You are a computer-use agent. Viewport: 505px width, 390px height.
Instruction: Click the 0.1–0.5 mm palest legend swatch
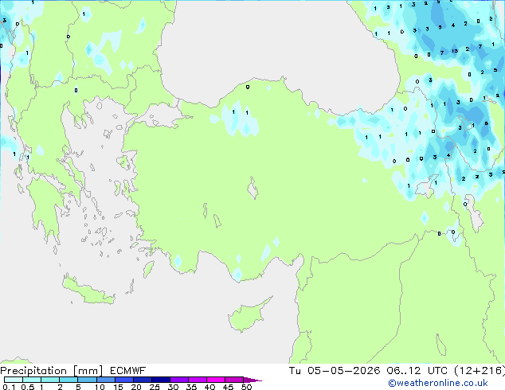[x=14, y=380]
